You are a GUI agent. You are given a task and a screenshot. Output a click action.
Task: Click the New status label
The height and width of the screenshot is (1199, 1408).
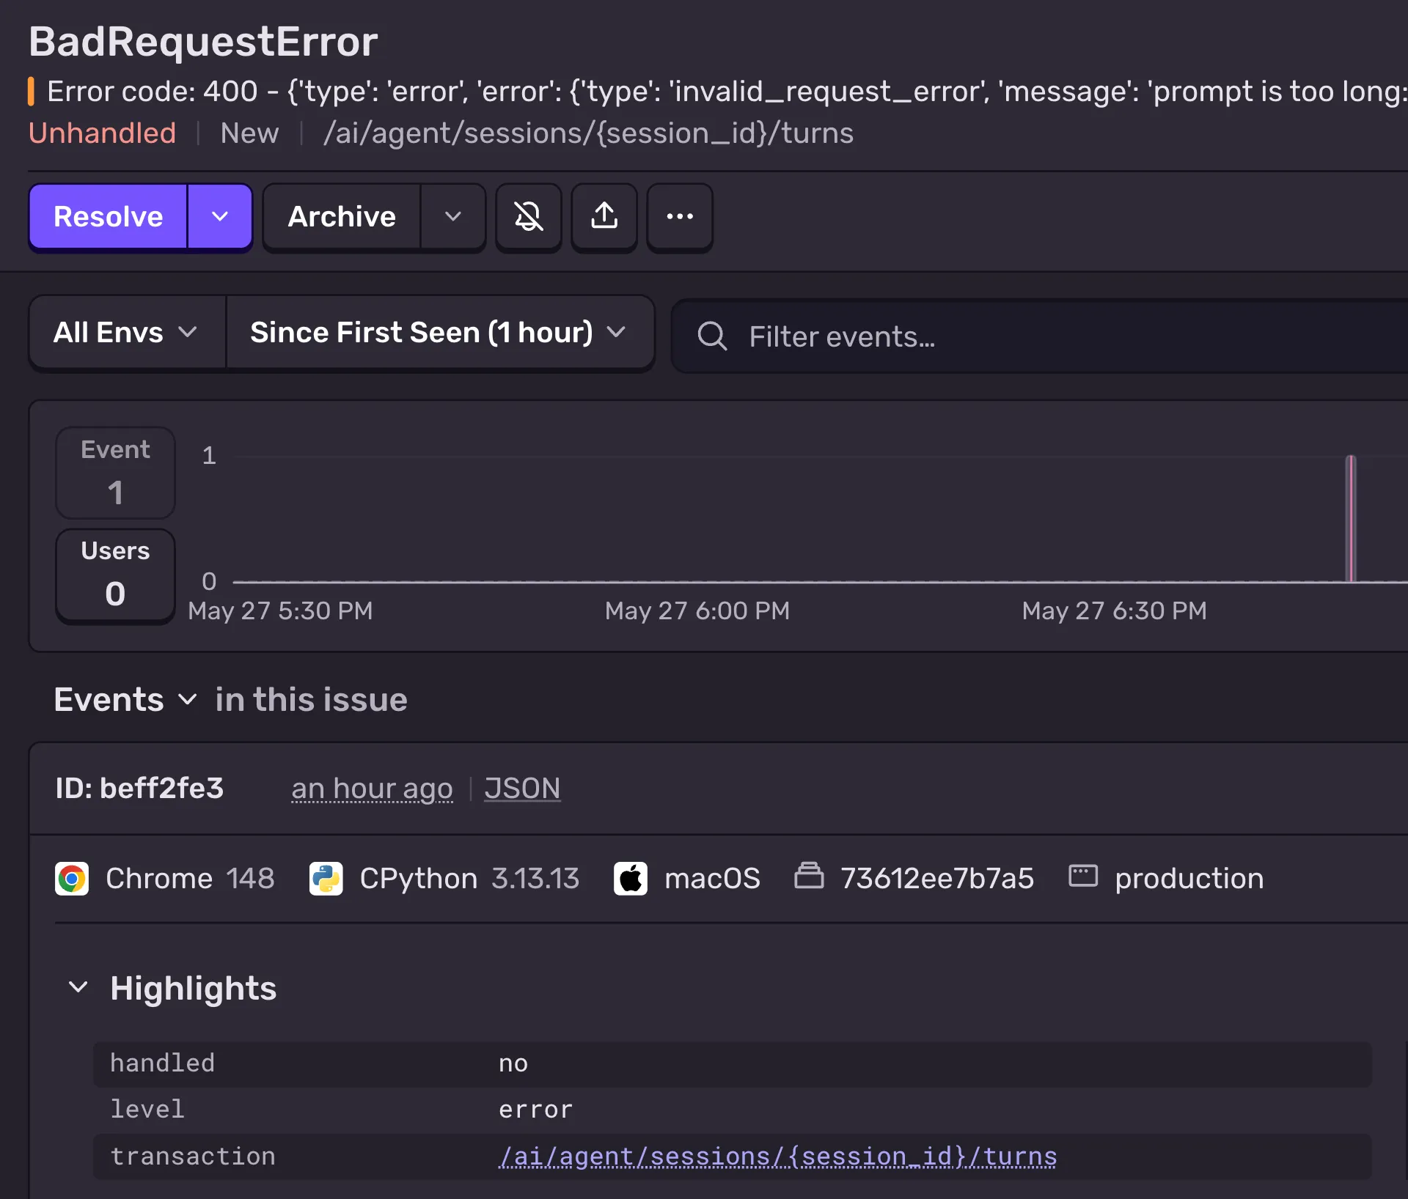249,133
